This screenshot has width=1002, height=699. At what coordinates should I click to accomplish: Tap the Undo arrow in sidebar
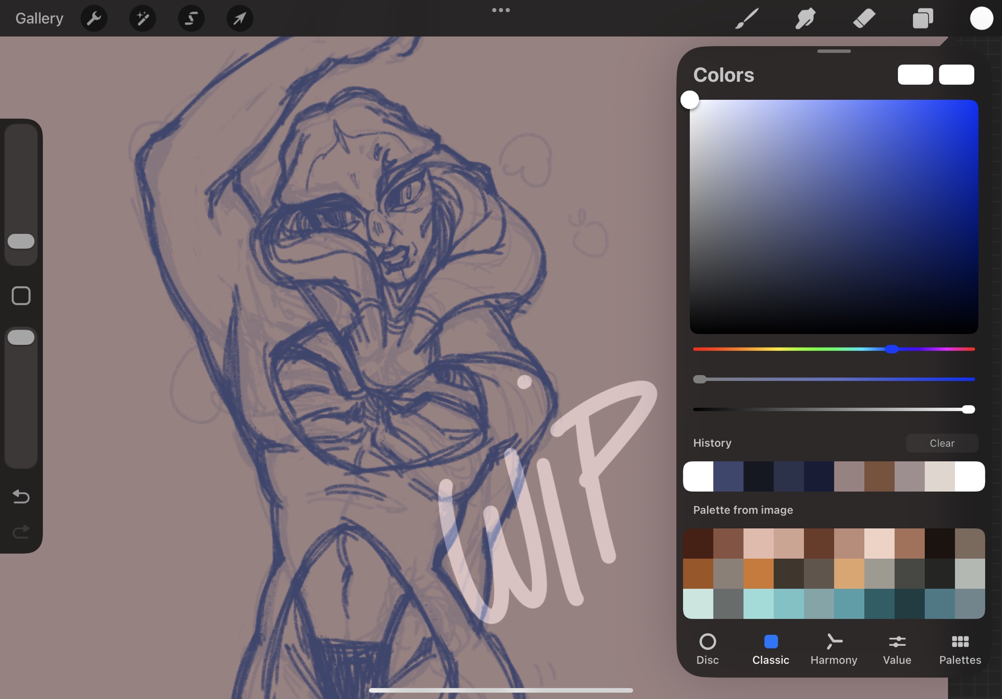[21, 496]
